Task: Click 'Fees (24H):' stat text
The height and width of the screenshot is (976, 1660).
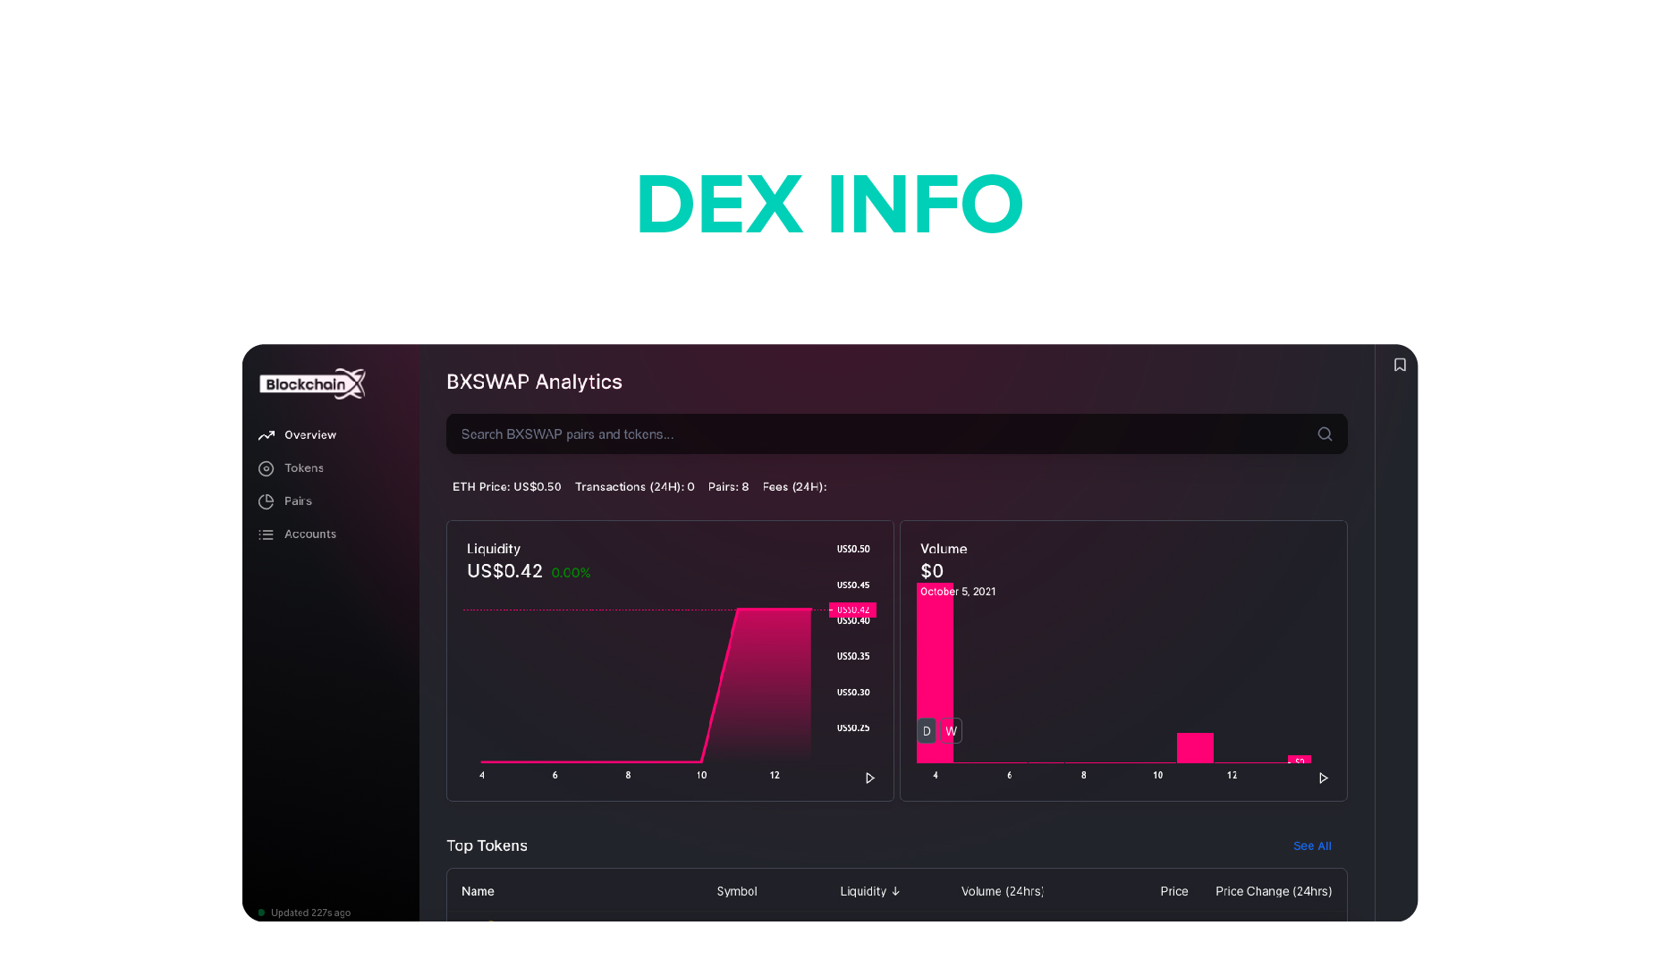Action: (794, 487)
